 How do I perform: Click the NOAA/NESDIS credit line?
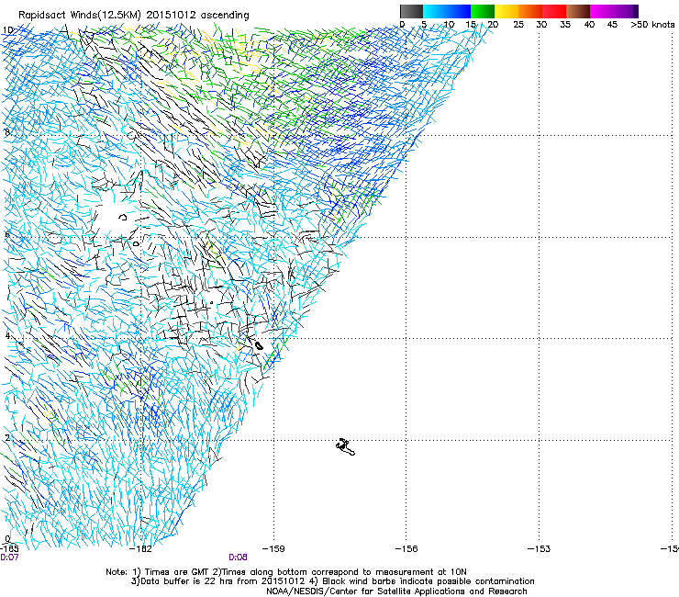coord(396,591)
